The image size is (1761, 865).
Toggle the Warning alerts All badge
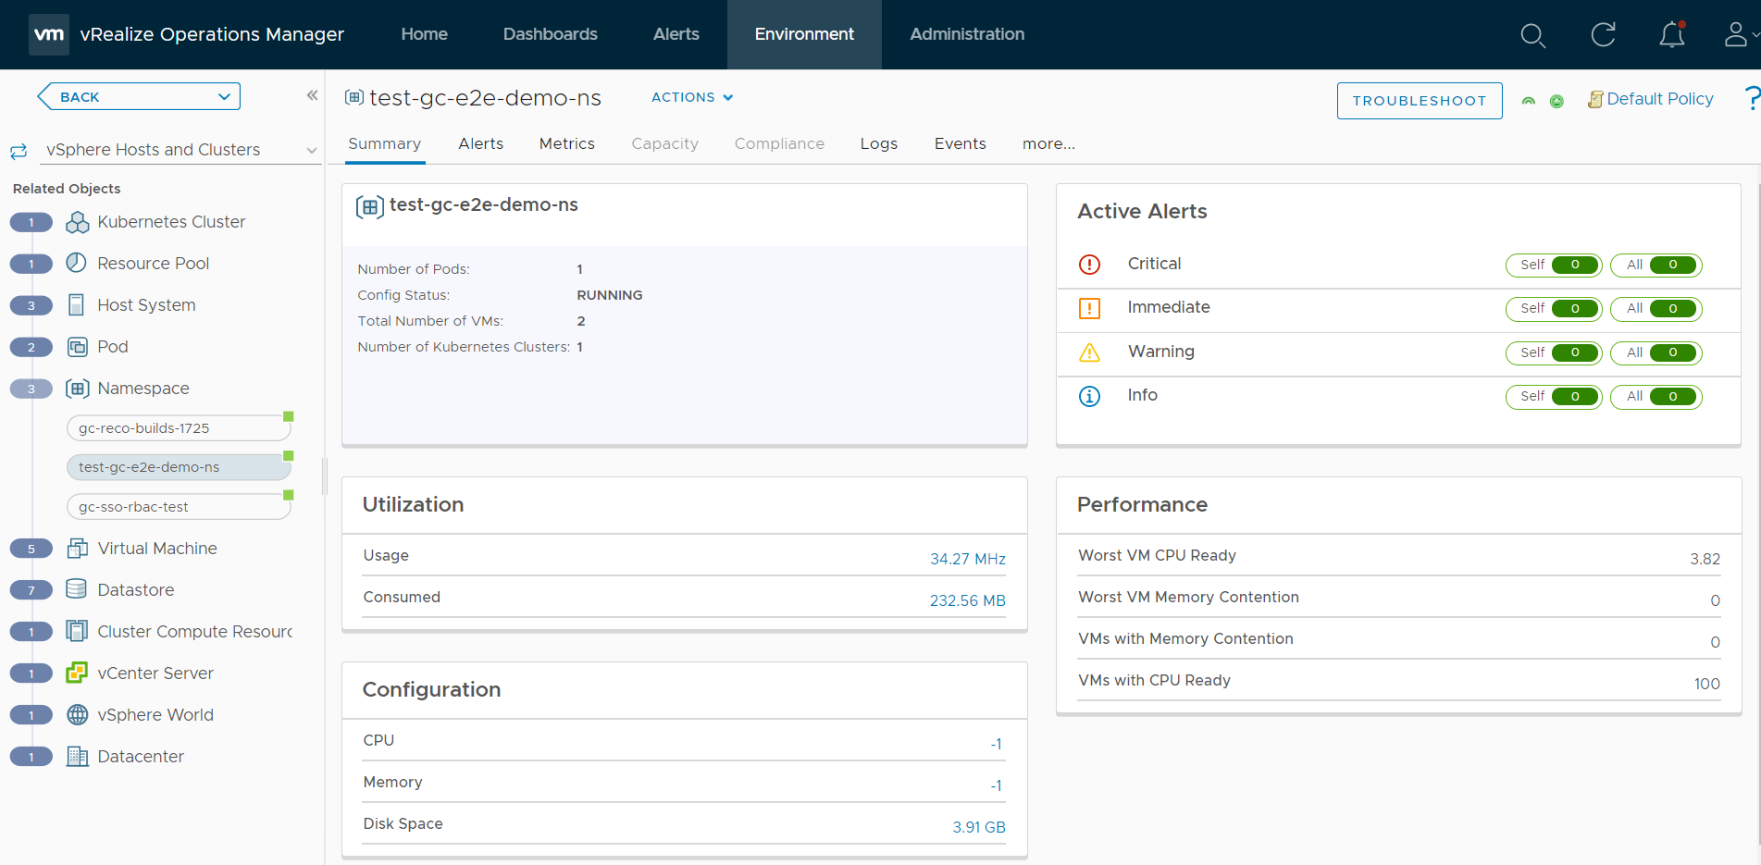1656,352
